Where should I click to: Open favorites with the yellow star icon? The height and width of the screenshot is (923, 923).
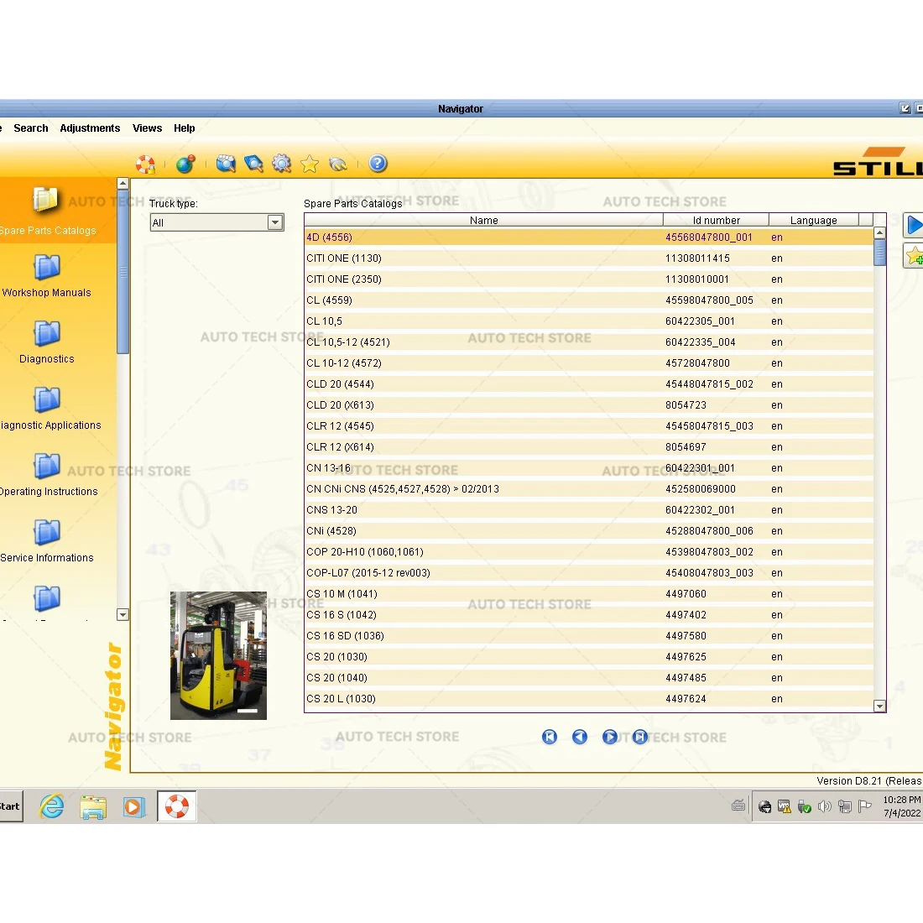pyautogui.click(x=310, y=164)
